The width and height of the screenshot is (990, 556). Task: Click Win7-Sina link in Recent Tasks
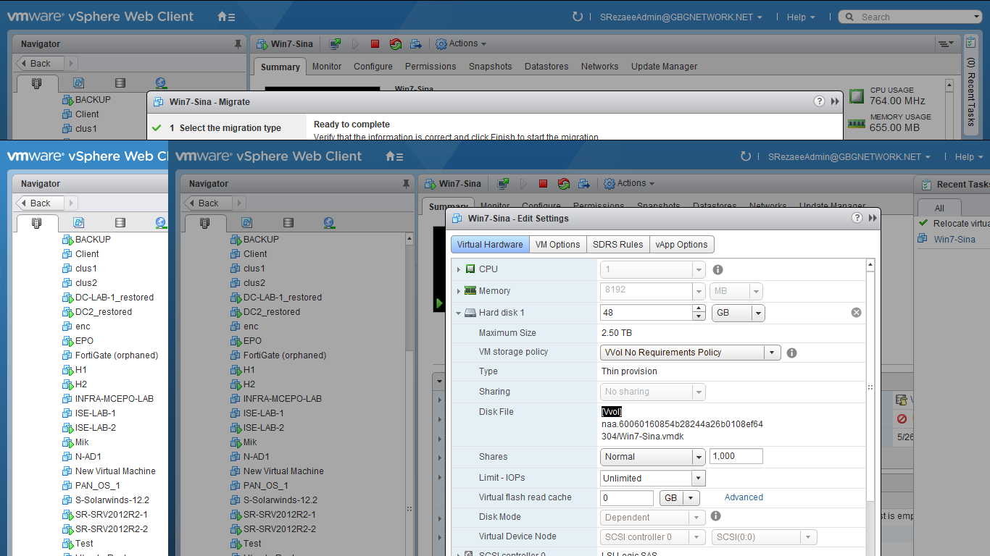click(954, 240)
